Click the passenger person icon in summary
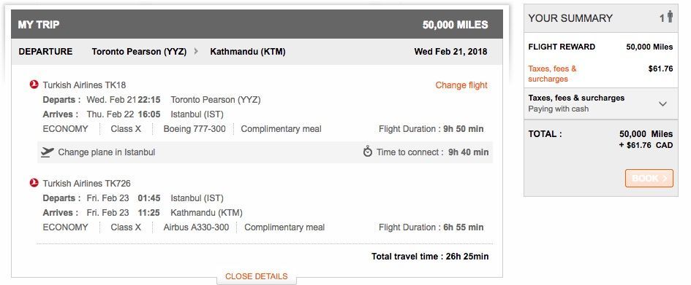Viewport: 691px width, 285px height. point(670,17)
